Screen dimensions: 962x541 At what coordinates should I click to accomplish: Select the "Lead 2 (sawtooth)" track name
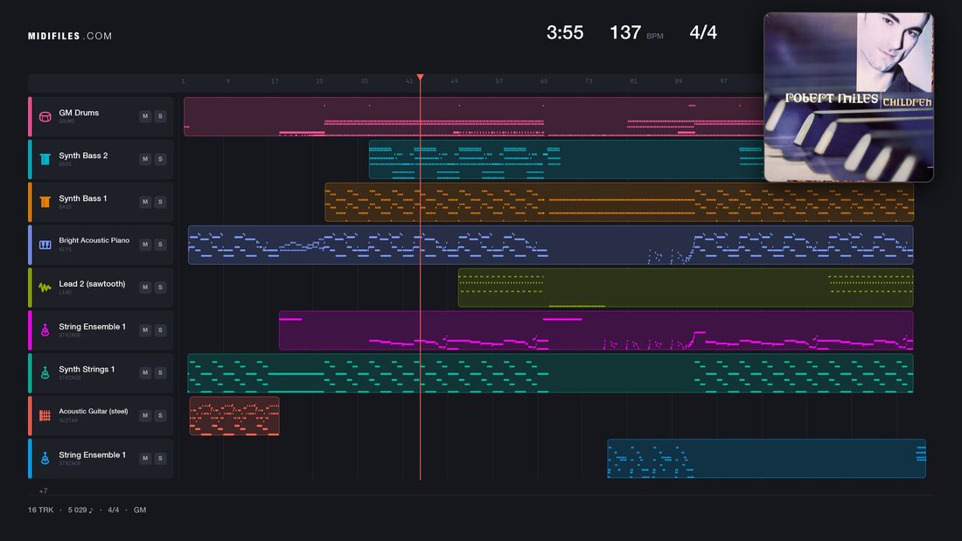(x=92, y=284)
